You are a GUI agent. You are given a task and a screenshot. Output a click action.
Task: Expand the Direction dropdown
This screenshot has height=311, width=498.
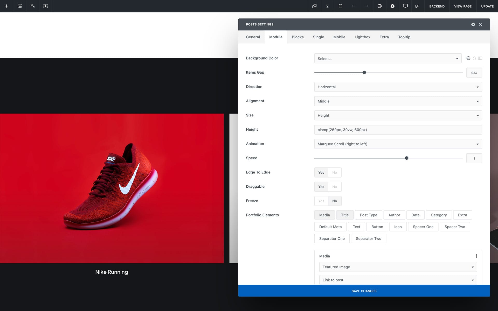[x=398, y=87]
